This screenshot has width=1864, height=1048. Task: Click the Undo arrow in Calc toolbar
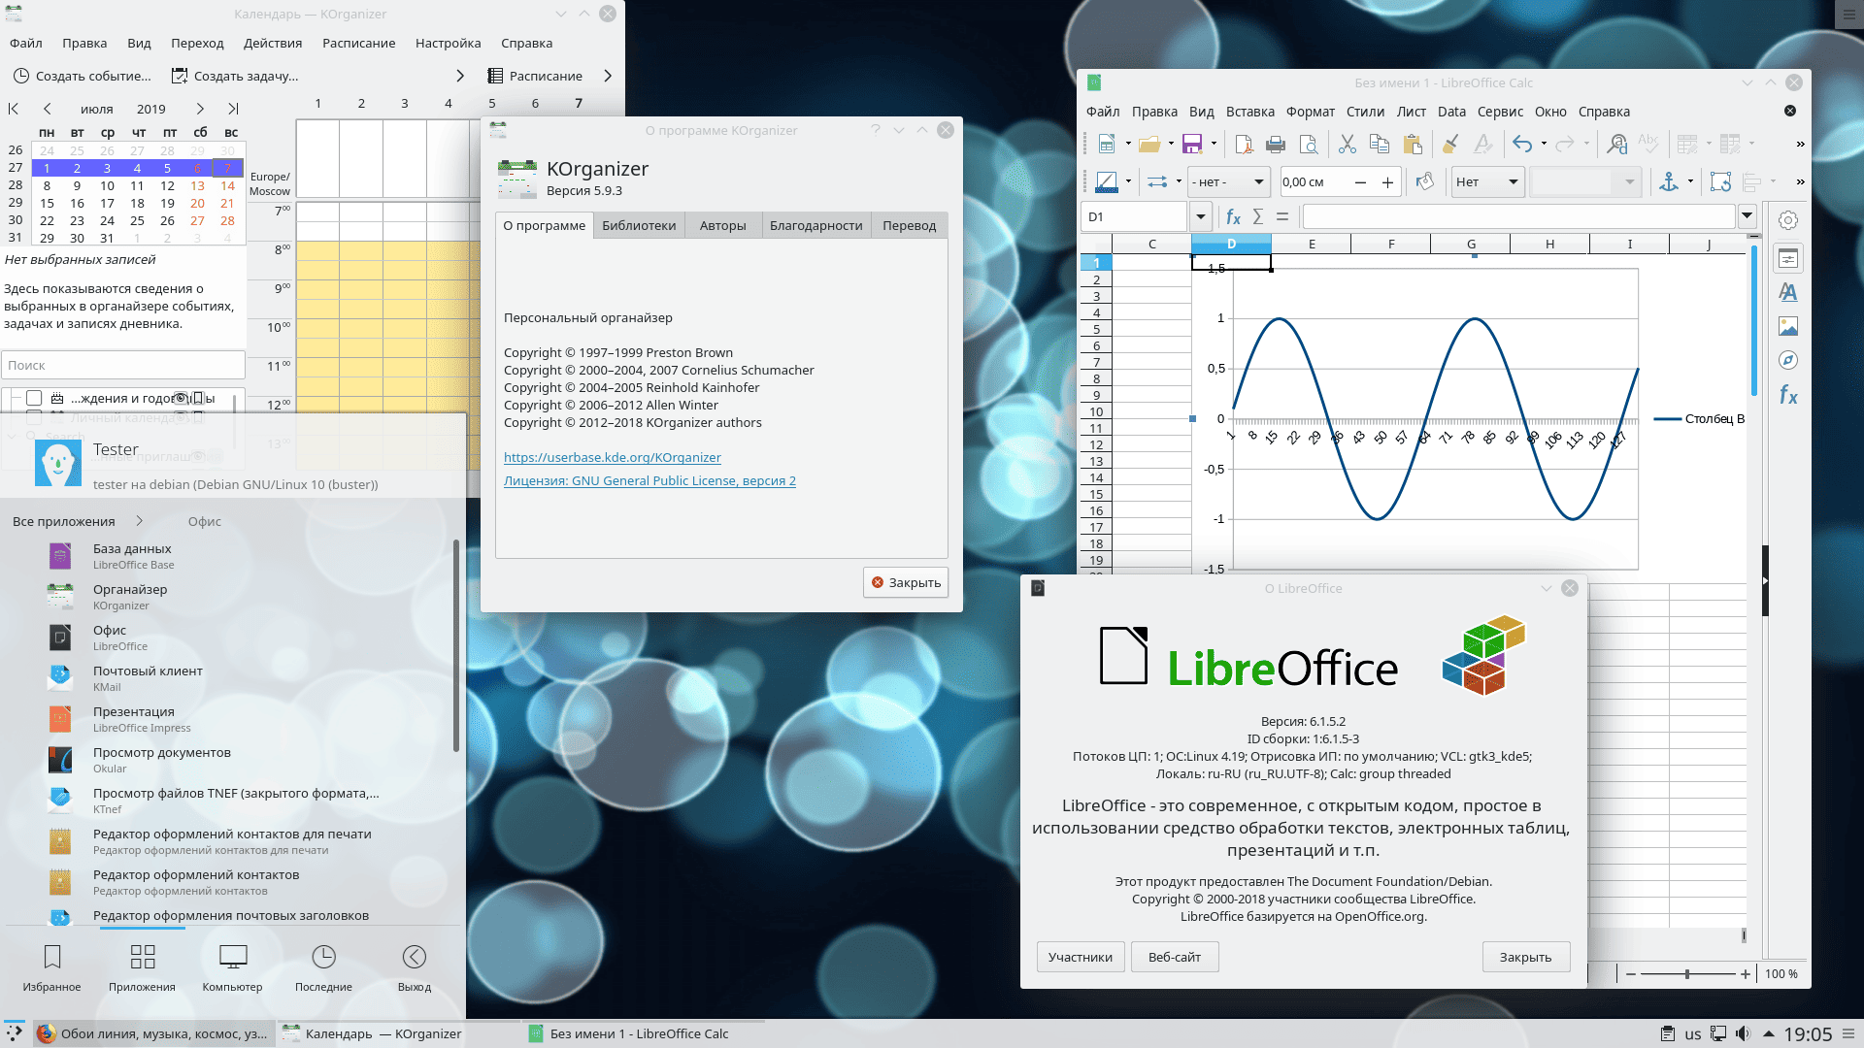[x=1521, y=144]
